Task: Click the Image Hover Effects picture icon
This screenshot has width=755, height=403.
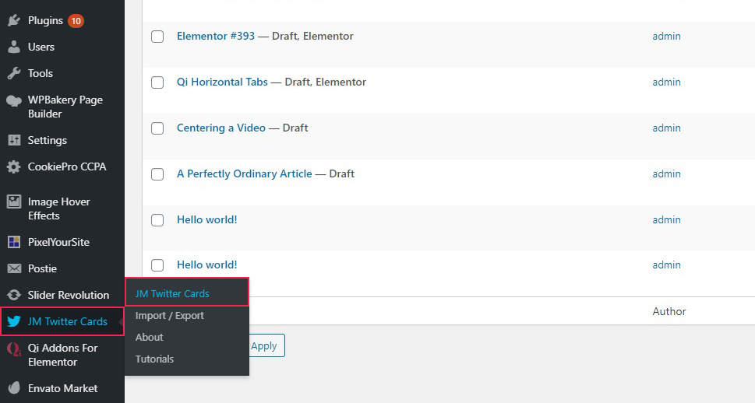Action: click(14, 201)
